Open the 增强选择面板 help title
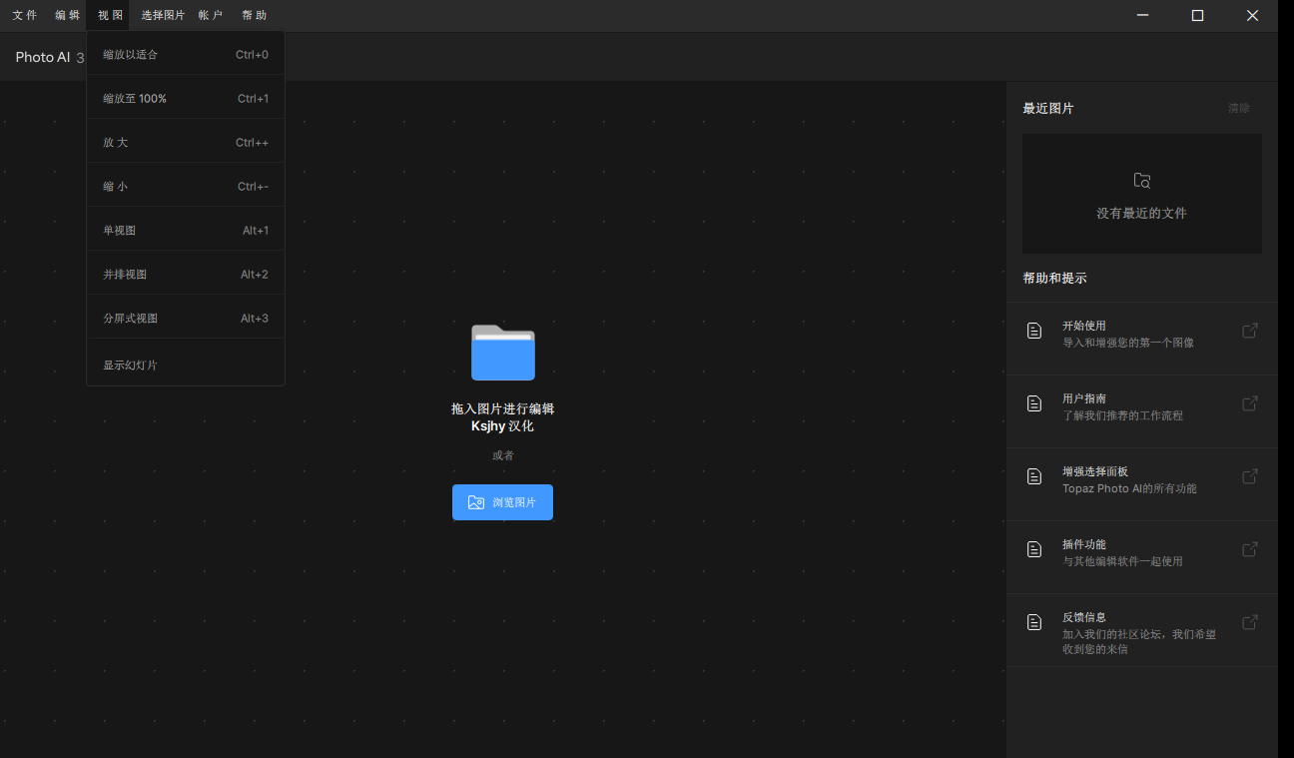Viewport: 1294px width, 758px height. (x=1094, y=471)
